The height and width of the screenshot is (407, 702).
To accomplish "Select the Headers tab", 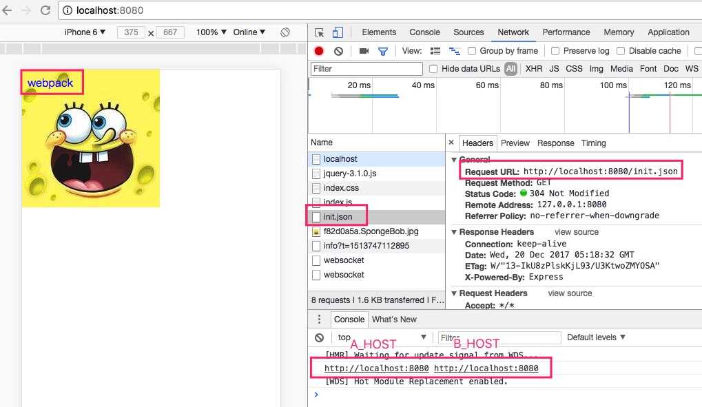I will click(477, 143).
